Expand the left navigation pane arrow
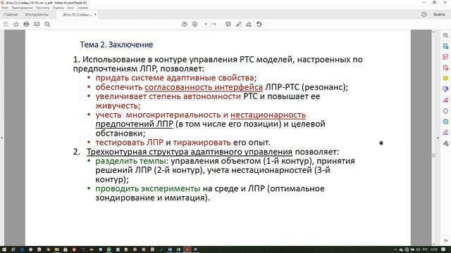The image size is (451, 253). [1, 138]
